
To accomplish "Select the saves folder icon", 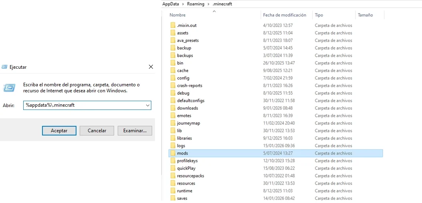I will pyautogui.click(x=173, y=198).
